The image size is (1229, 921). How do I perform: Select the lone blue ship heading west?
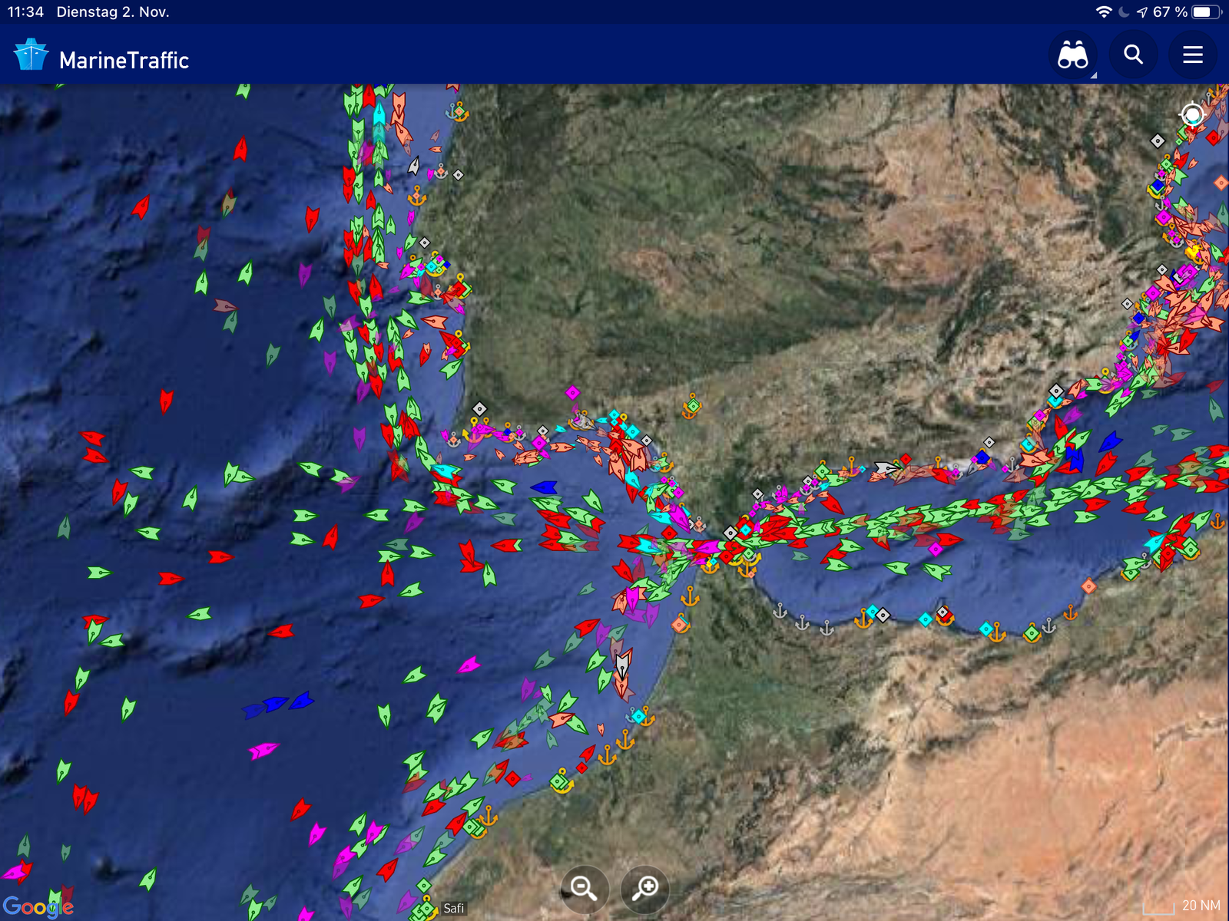[x=544, y=487]
